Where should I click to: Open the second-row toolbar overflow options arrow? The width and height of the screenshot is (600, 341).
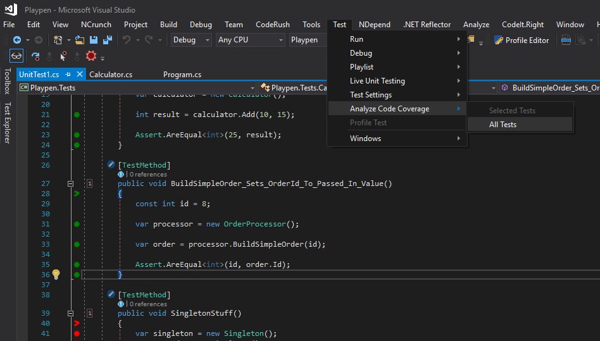pos(102,58)
